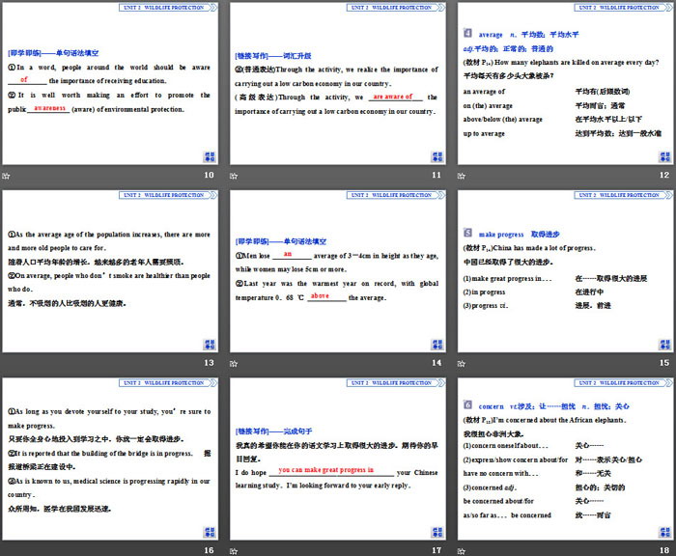Screen dimensions: 676x556
Task: Select the slide 14 thumbnail with fill-in exercises
Action: point(338,271)
